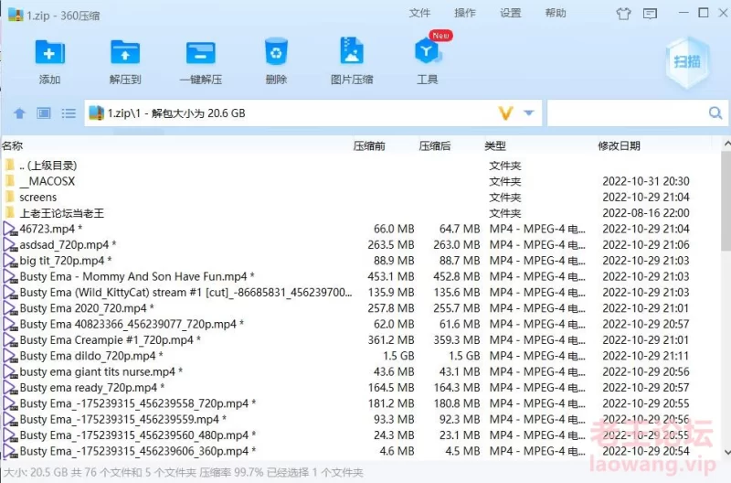Open the 图片压缩 (Image compress) tool
The height and width of the screenshot is (483, 731).
tap(352, 50)
